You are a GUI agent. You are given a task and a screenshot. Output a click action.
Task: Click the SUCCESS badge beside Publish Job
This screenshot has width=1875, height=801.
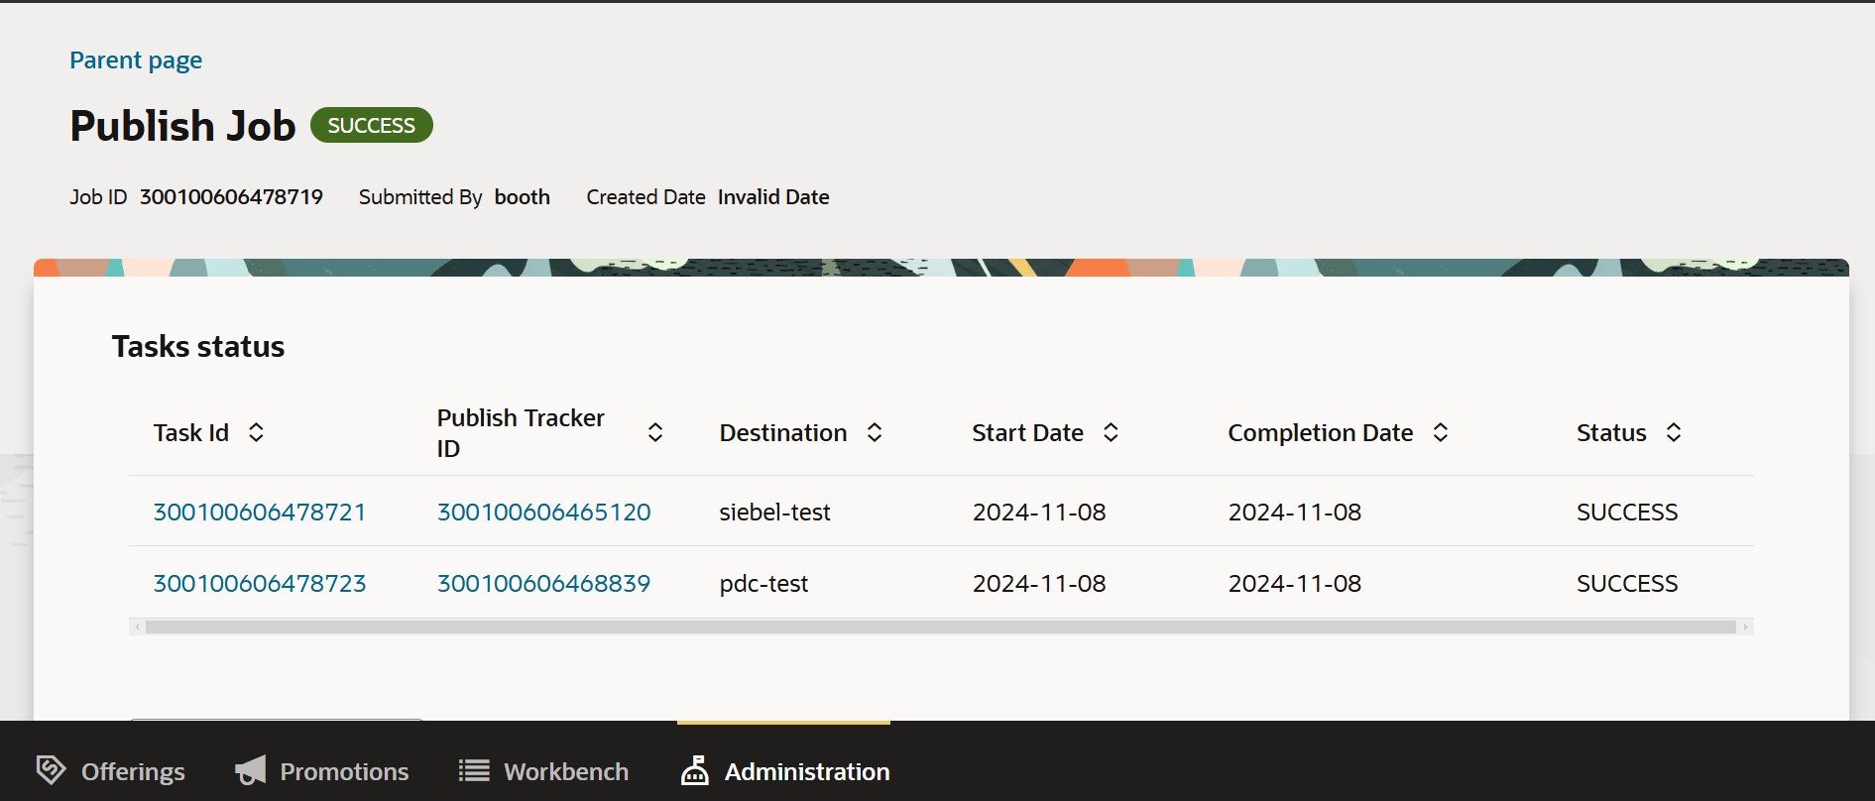pos(372,125)
